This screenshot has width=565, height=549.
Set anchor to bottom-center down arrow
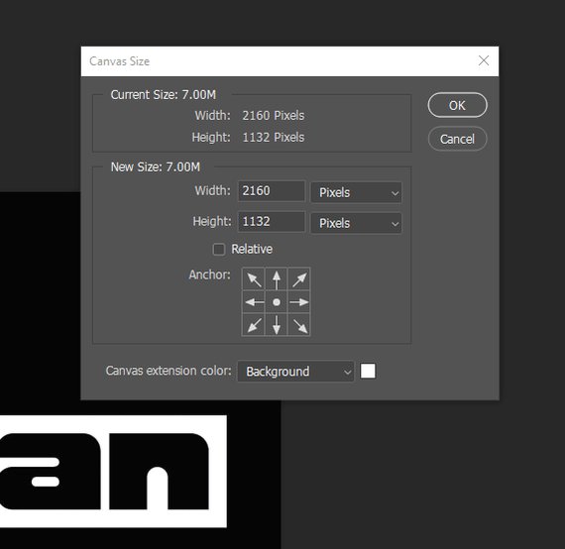coord(277,325)
